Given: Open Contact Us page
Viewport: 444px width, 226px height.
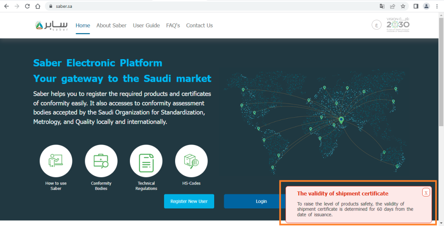Looking at the screenshot, I should point(199,25).
